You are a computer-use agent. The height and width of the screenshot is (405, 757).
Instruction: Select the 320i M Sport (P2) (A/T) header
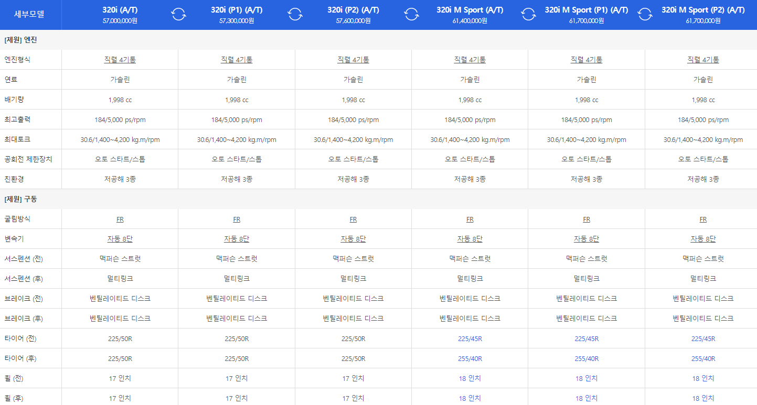coord(703,15)
